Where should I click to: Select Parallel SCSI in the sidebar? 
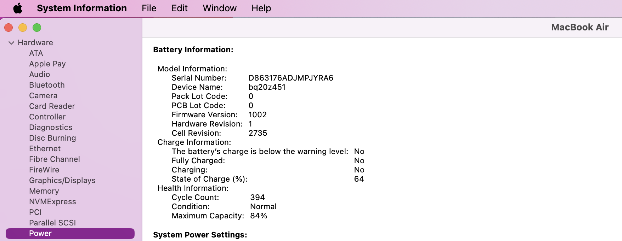52,223
